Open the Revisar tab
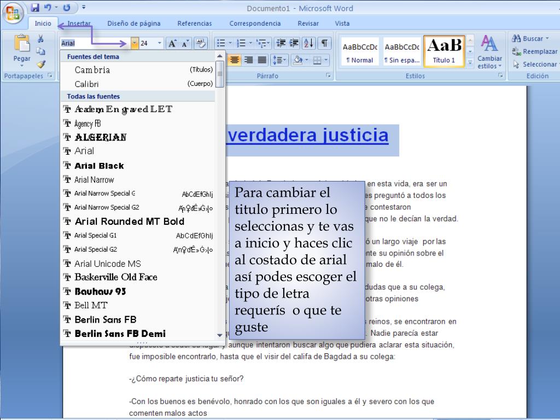Image resolution: width=560 pixels, height=420 pixels. pos(308,24)
